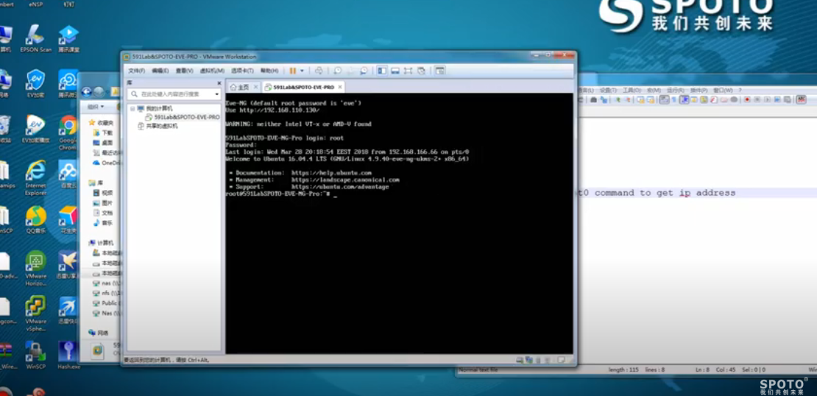Open the 帮助(H) menu in VMware
Viewport: 817px width, 396px height.
269,71
